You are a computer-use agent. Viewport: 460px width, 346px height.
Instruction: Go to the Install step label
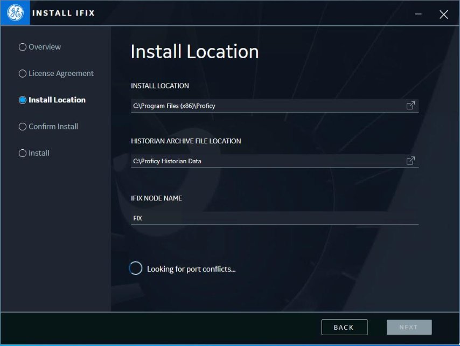pyautogui.click(x=39, y=153)
